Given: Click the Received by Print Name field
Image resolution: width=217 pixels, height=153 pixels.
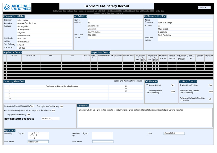Looking at the screenshot, I should click(103, 142).
